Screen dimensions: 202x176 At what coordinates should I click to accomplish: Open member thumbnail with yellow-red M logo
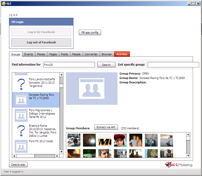point(105,140)
